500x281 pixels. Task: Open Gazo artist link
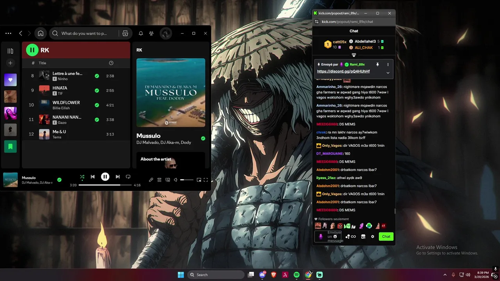(x=62, y=123)
